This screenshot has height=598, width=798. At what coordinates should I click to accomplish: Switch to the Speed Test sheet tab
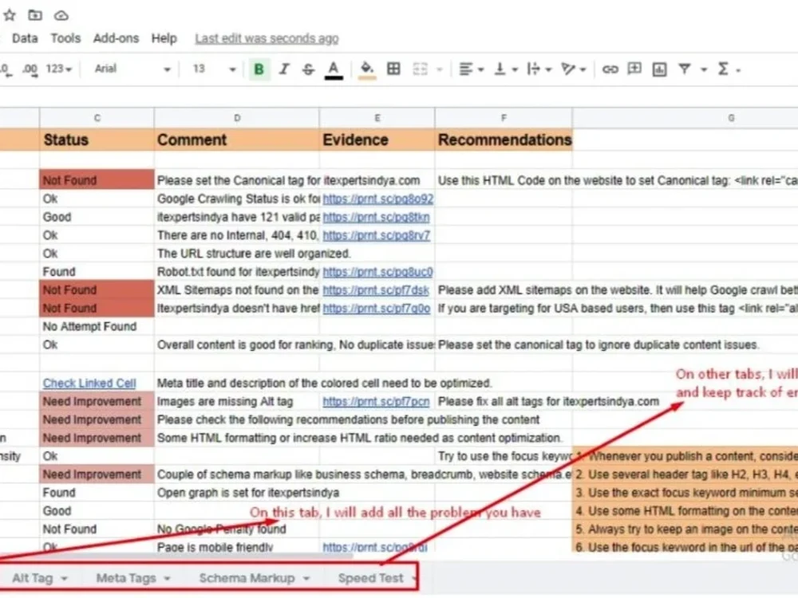[x=370, y=578]
